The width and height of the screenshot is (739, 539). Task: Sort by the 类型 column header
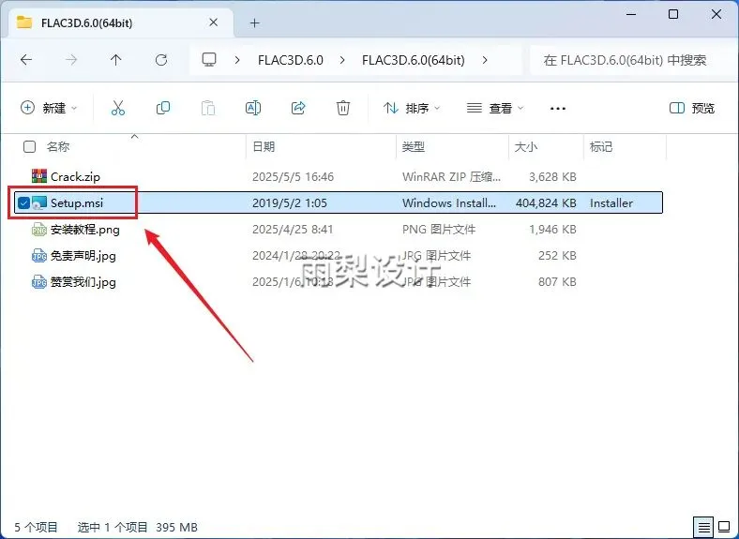click(x=414, y=146)
